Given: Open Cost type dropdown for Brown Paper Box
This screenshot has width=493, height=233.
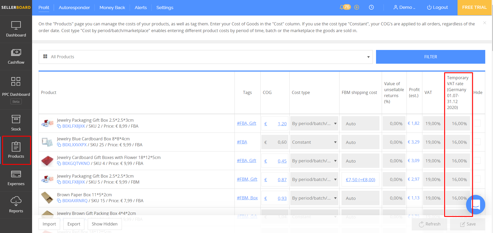Looking at the screenshot, I should point(314,198).
